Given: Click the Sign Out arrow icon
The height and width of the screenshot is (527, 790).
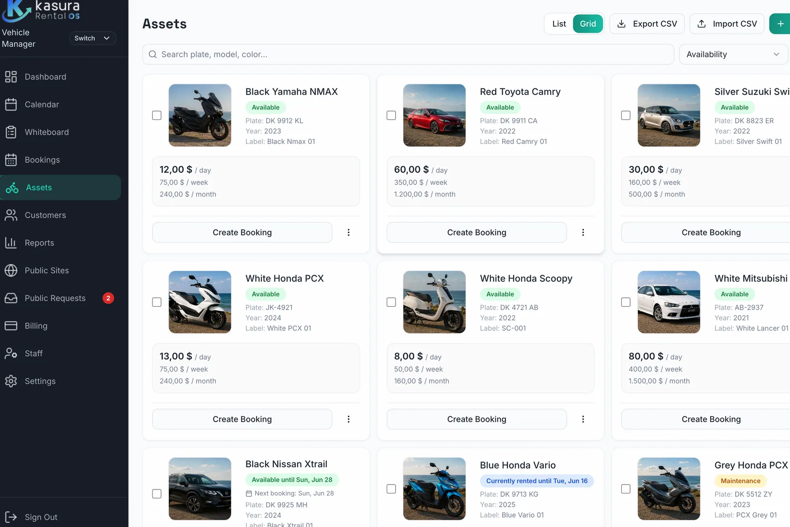Looking at the screenshot, I should (11, 517).
